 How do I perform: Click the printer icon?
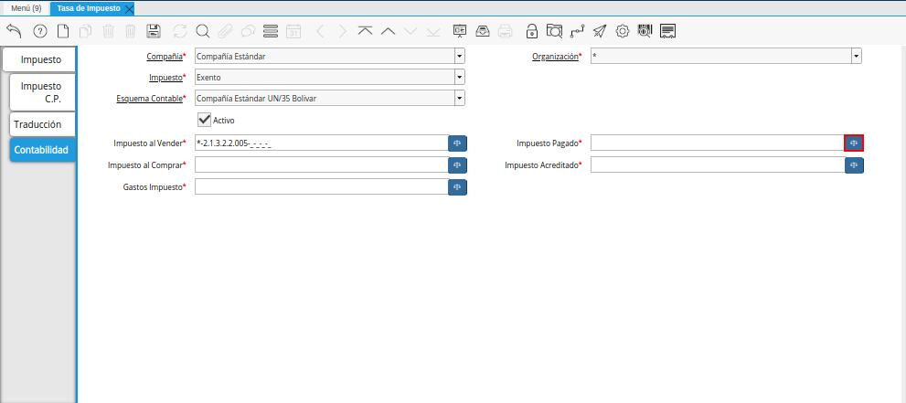click(x=505, y=31)
